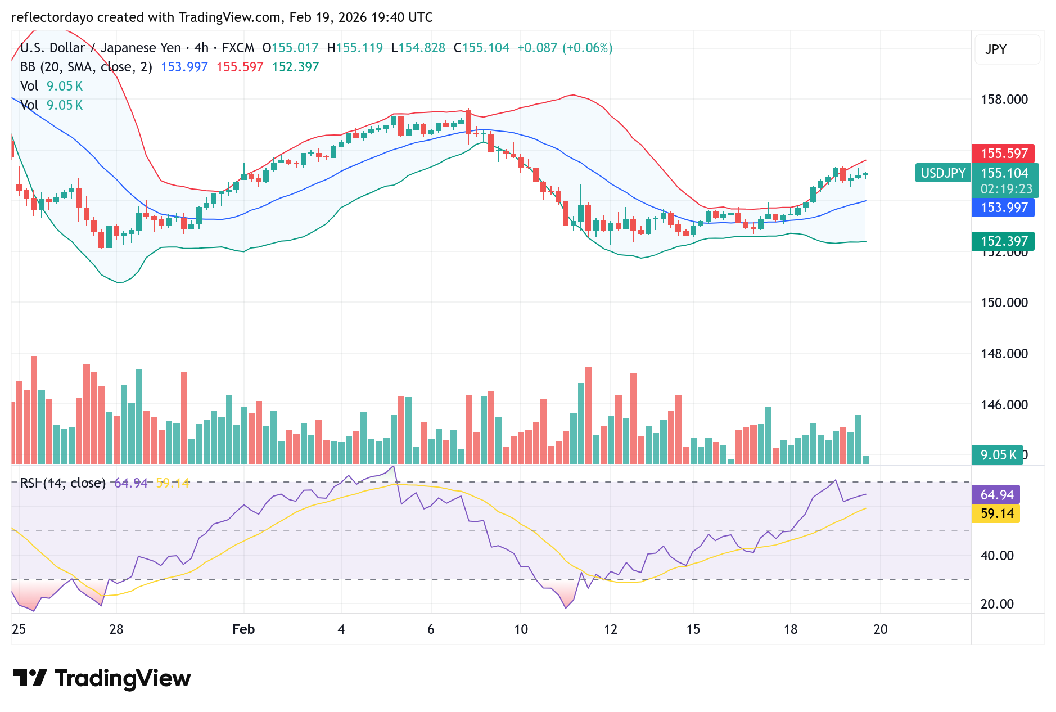Viewport: 1056px width, 712px height.
Task: Click the 15 date label on time axis
Action: (693, 629)
